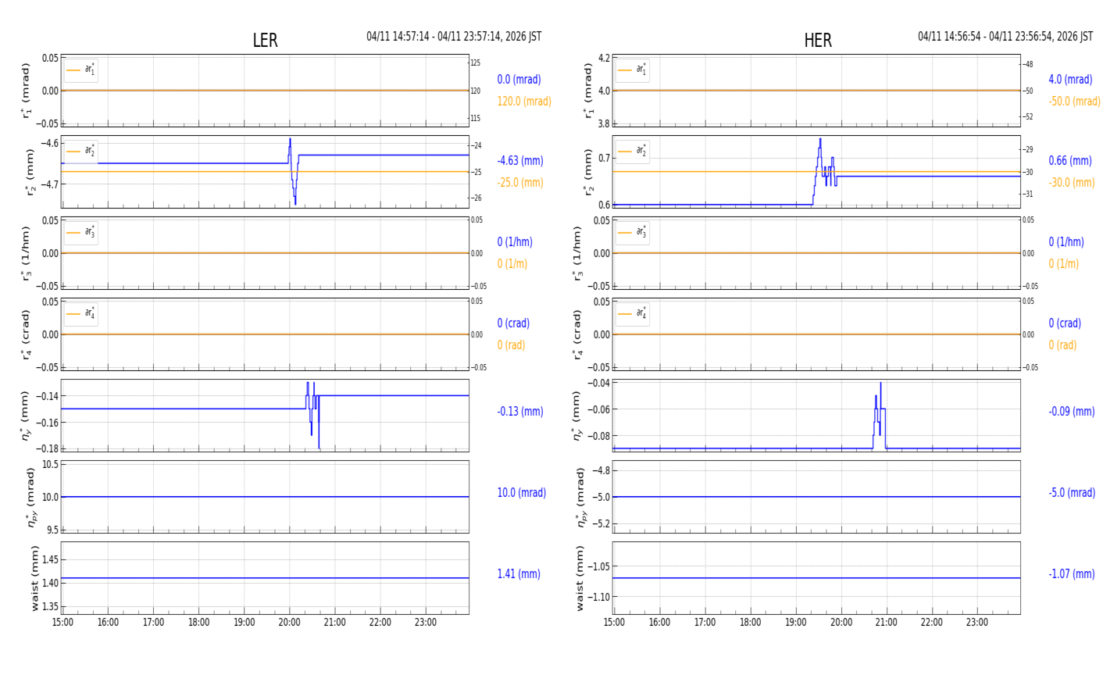Screen dimensions: 1103x675
Task: Click the 1.45 y-axis tick label
Action: point(49,559)
